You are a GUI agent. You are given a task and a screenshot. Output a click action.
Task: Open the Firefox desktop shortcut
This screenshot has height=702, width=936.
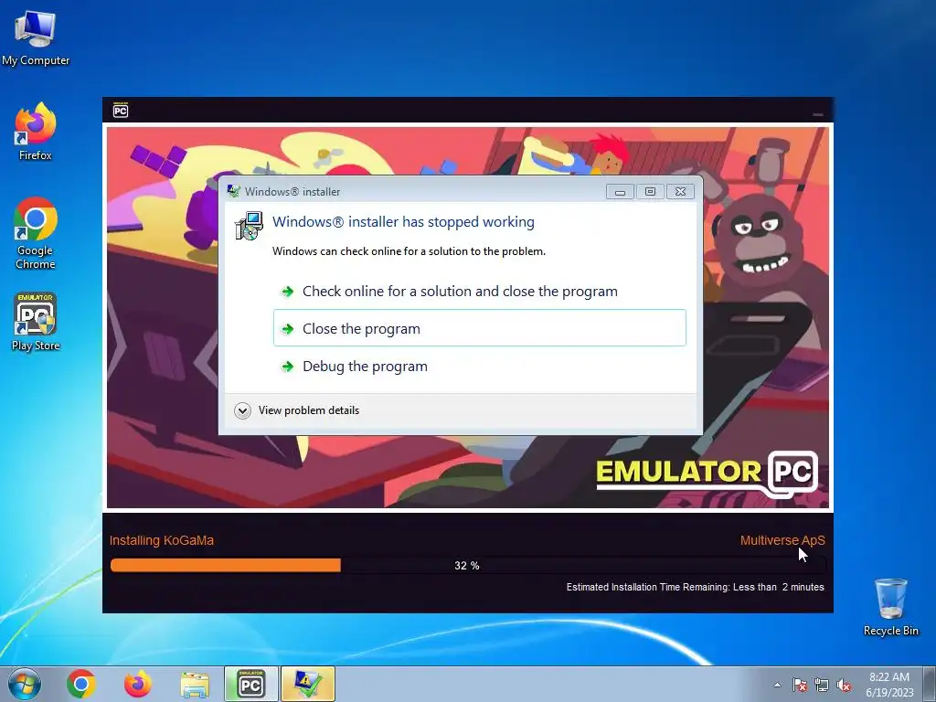click(36, 132)
